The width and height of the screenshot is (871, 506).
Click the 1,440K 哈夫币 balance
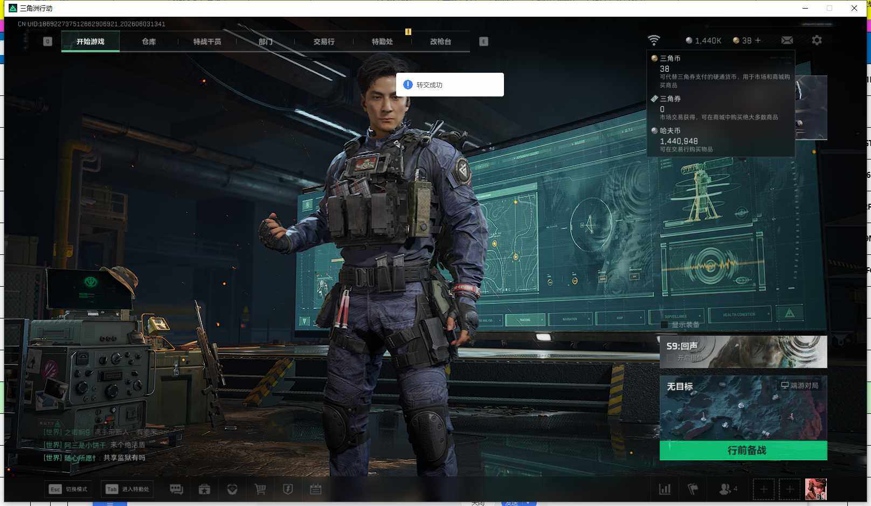click(703, 40)
